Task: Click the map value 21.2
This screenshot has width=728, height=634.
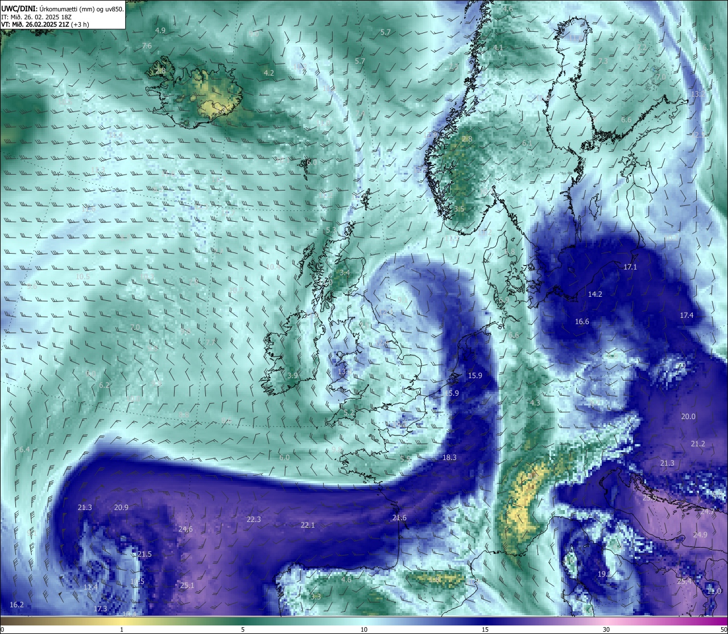Action: (x=698, y=444)
